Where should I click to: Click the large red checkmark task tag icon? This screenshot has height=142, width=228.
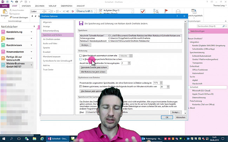(x=143, y=11)
